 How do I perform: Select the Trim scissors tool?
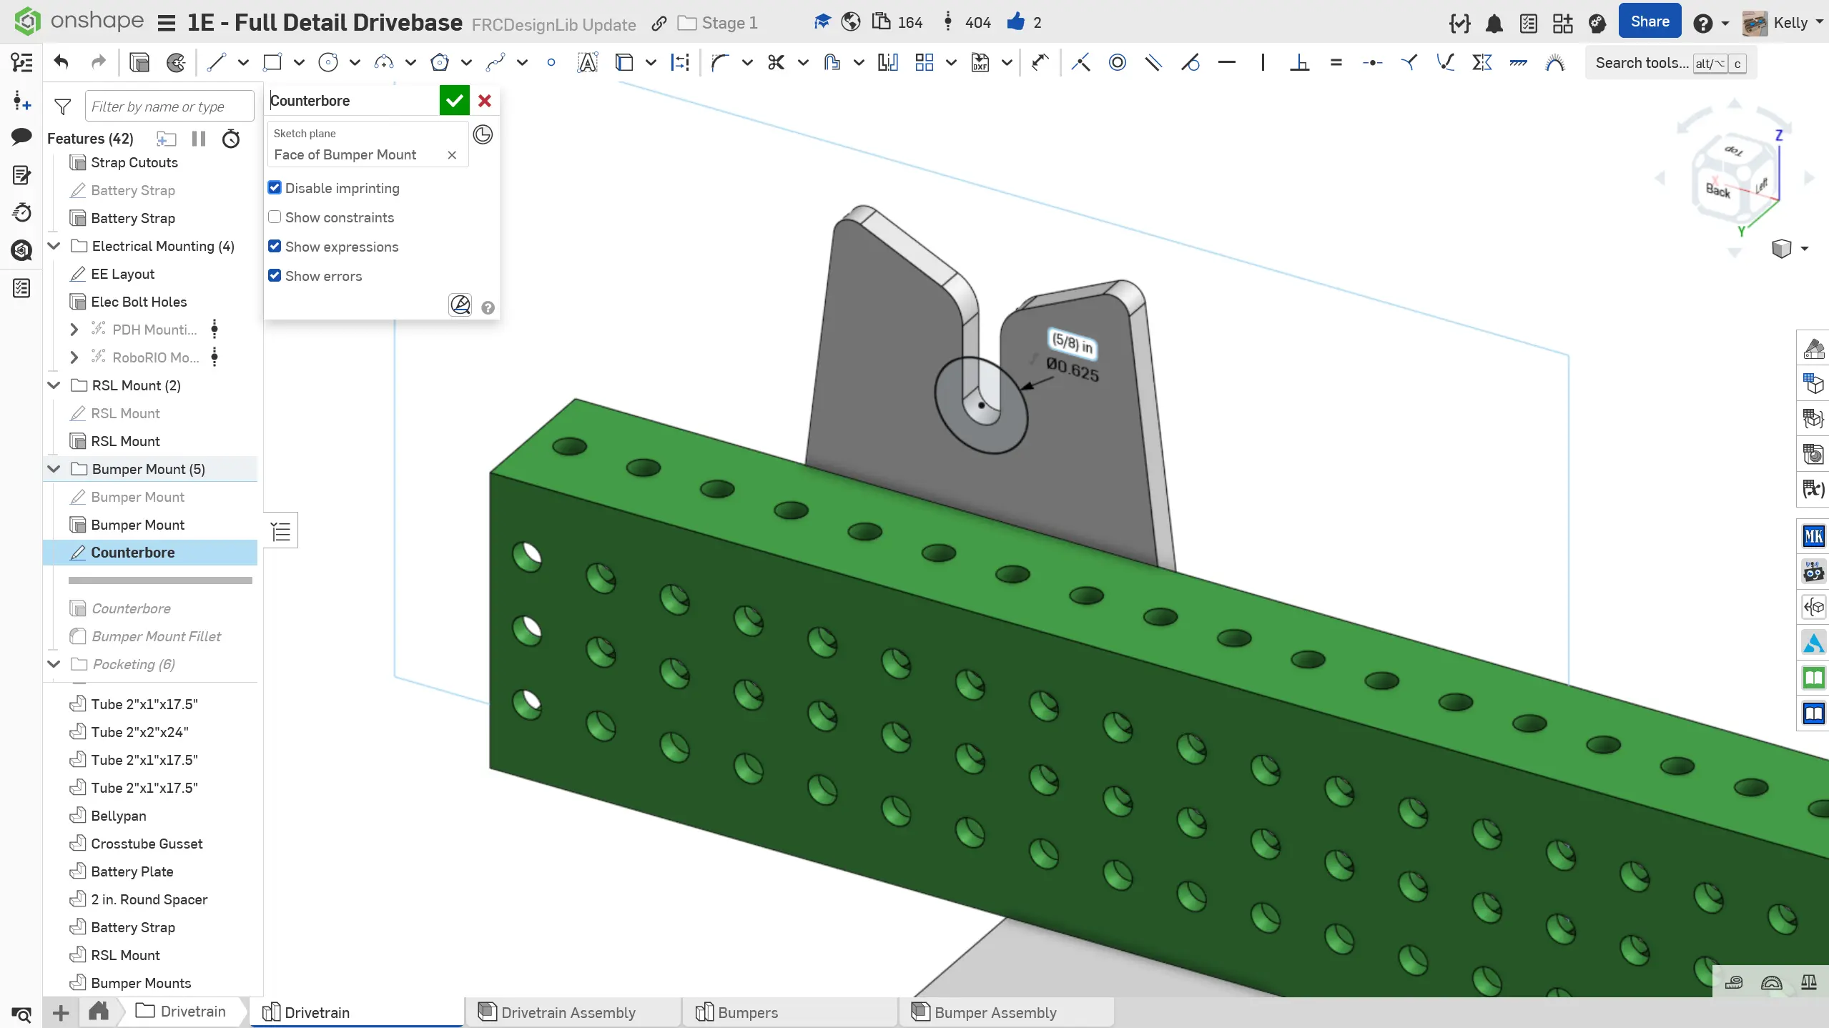(x=776, y=63)
